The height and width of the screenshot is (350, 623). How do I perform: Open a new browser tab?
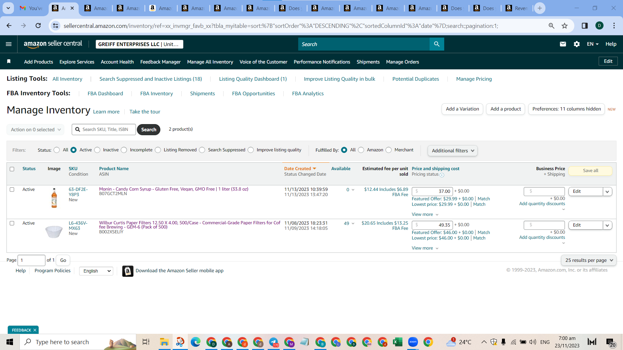(540, 8)
